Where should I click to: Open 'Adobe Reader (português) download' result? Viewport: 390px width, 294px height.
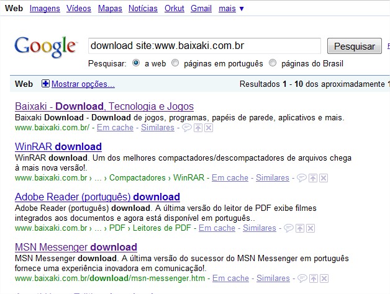(97, 197)
